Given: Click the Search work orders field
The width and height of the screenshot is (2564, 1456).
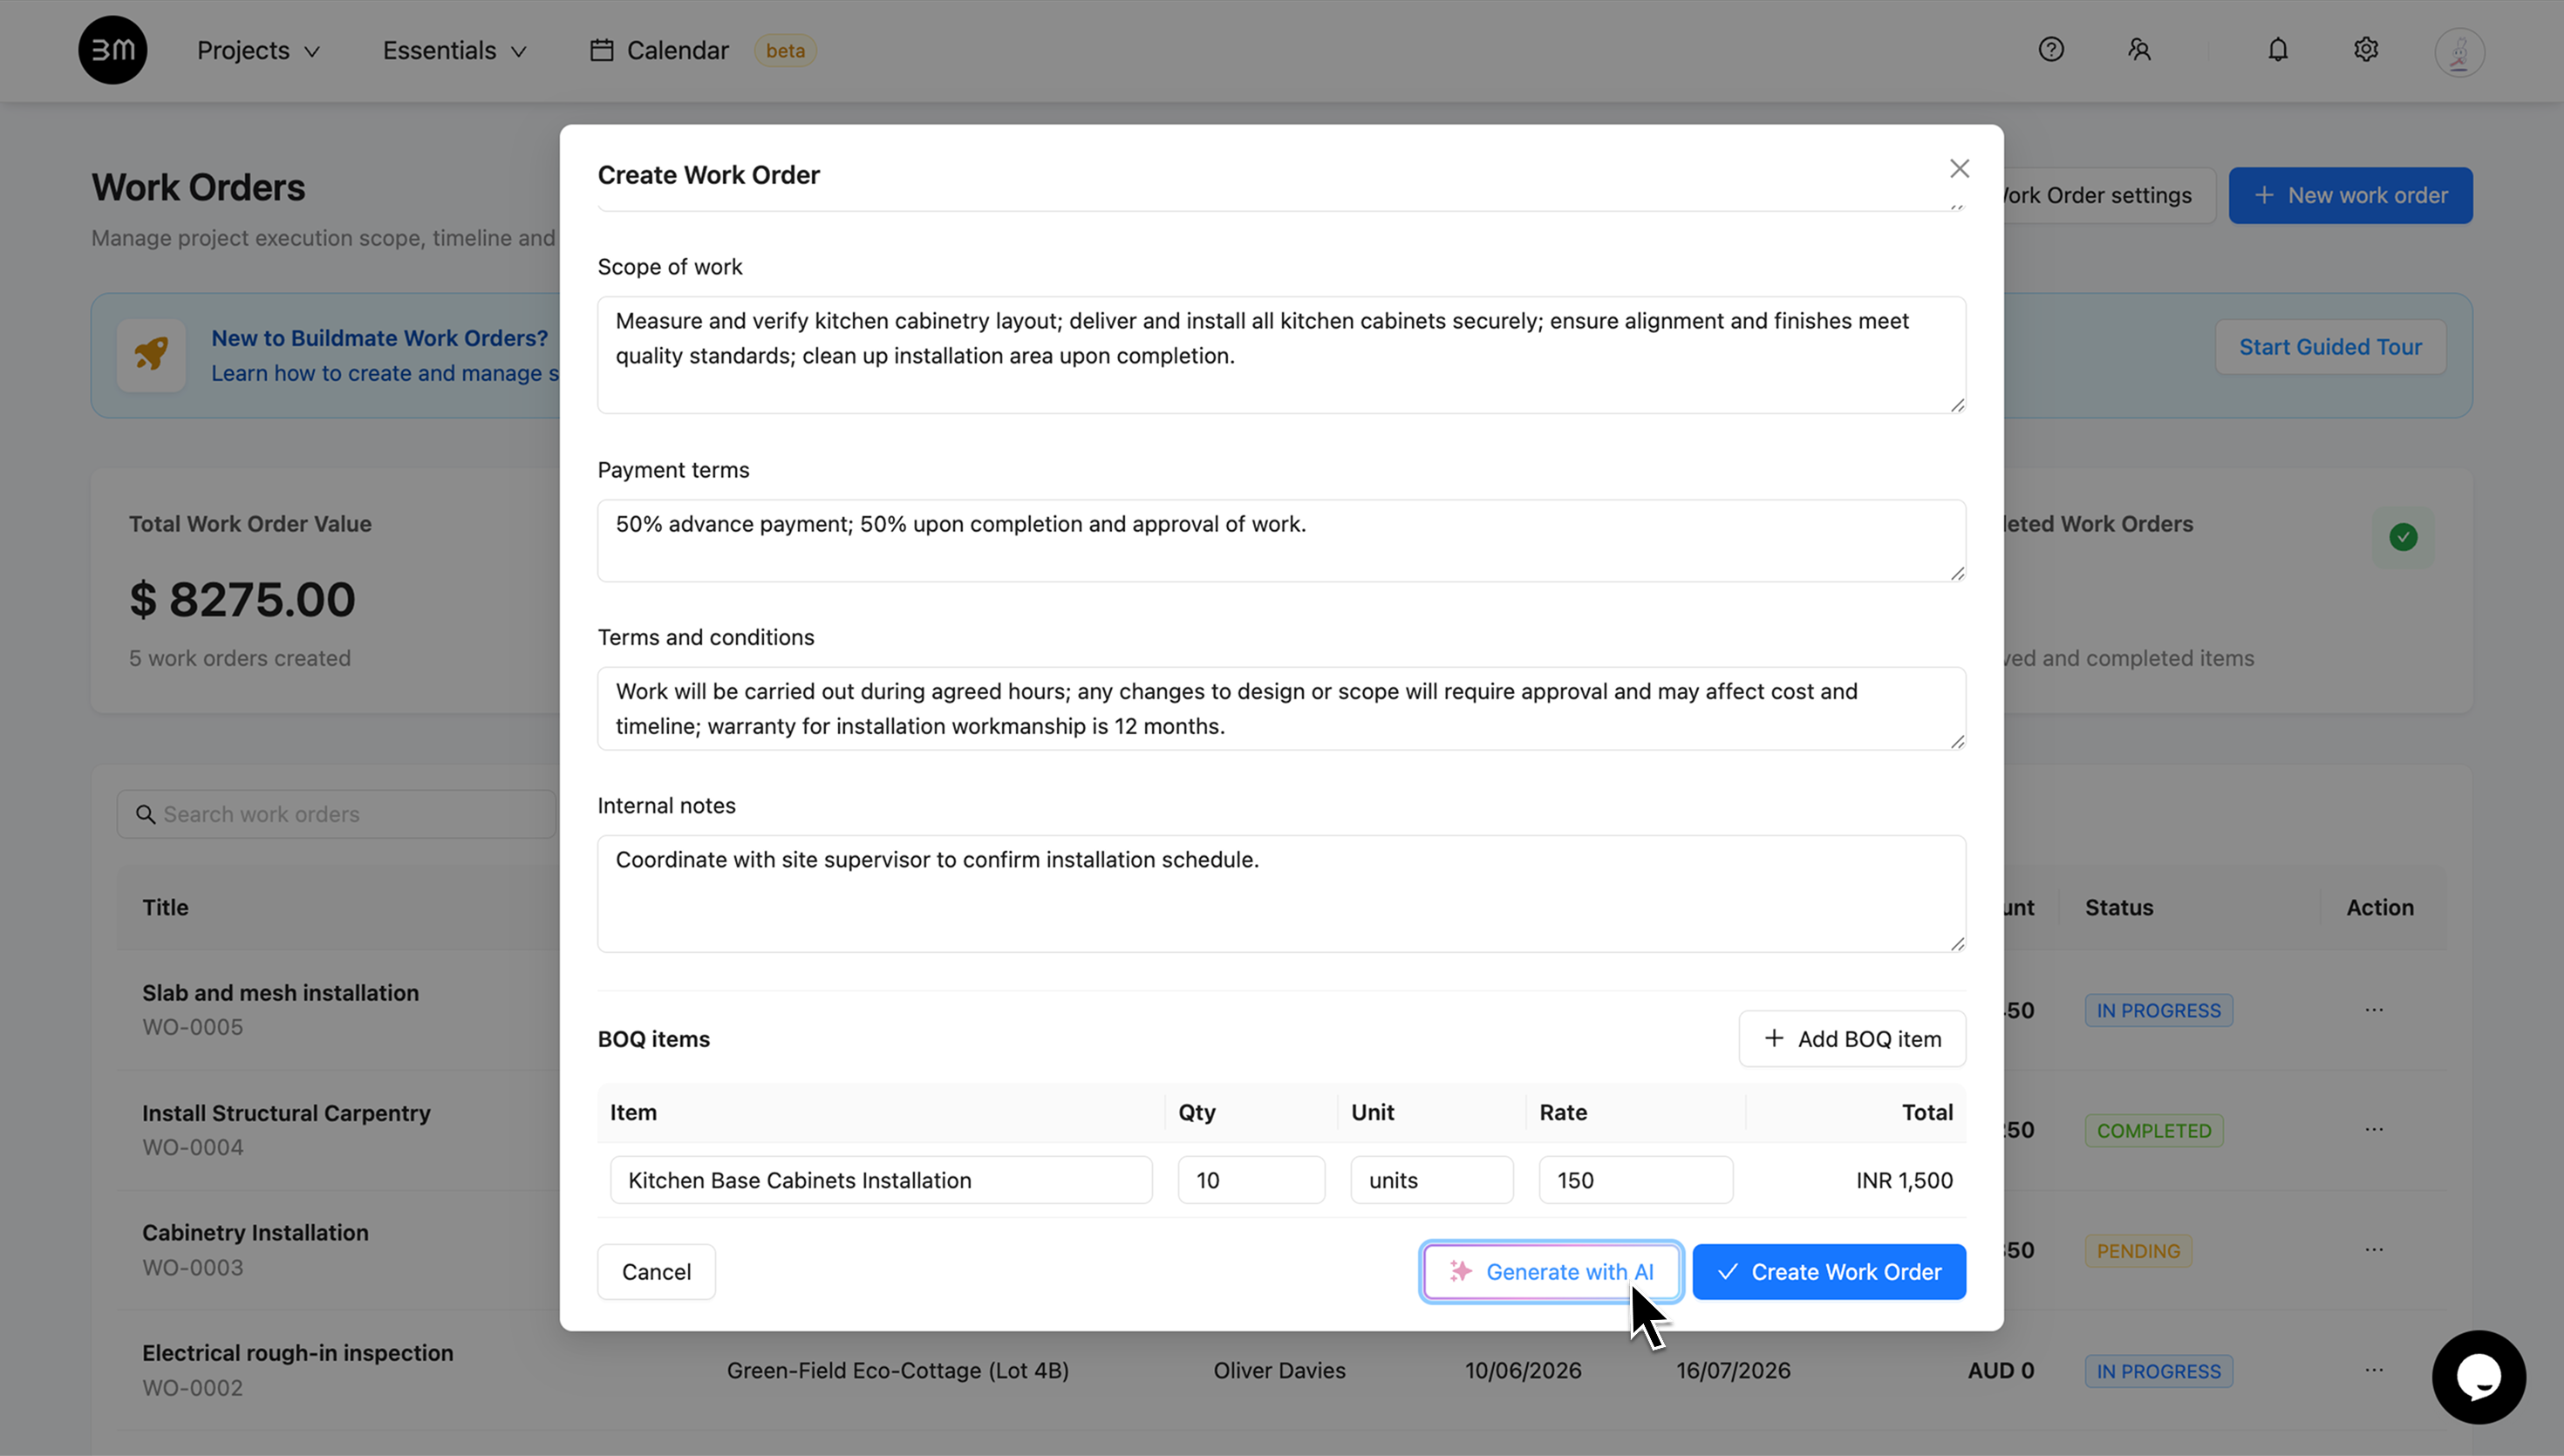Looking at the screenshot, I should click(x=336, y=814).
